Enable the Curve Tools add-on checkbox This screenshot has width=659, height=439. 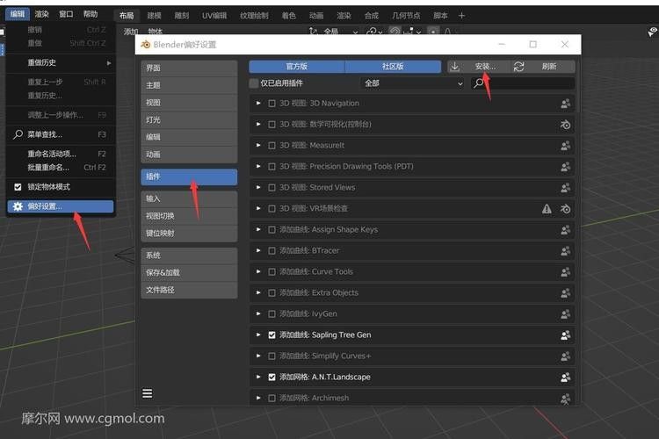pos(272,272)
